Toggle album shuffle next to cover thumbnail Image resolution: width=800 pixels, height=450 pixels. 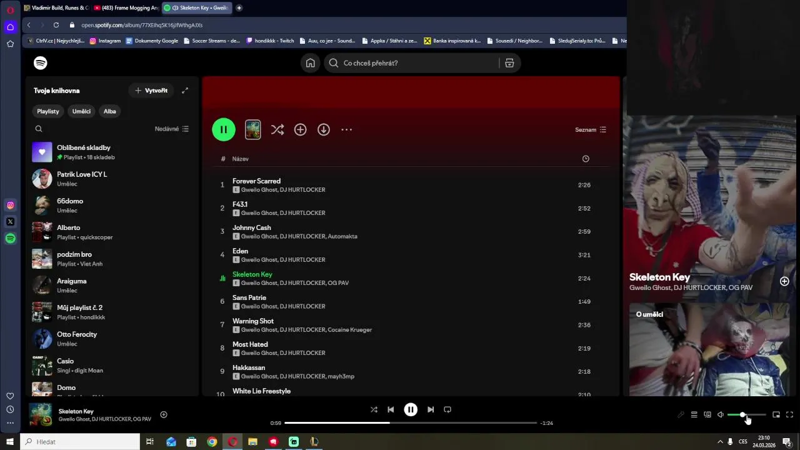[277, 129]
